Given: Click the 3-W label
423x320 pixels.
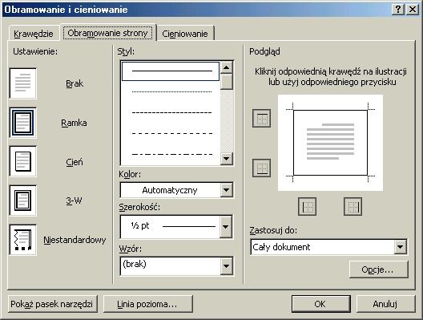Looking at the screenshot, I should coord(74,201).
